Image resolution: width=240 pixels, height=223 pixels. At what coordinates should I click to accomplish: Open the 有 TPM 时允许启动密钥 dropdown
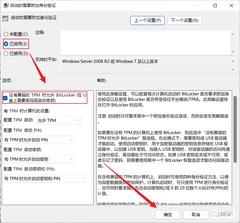39,159
